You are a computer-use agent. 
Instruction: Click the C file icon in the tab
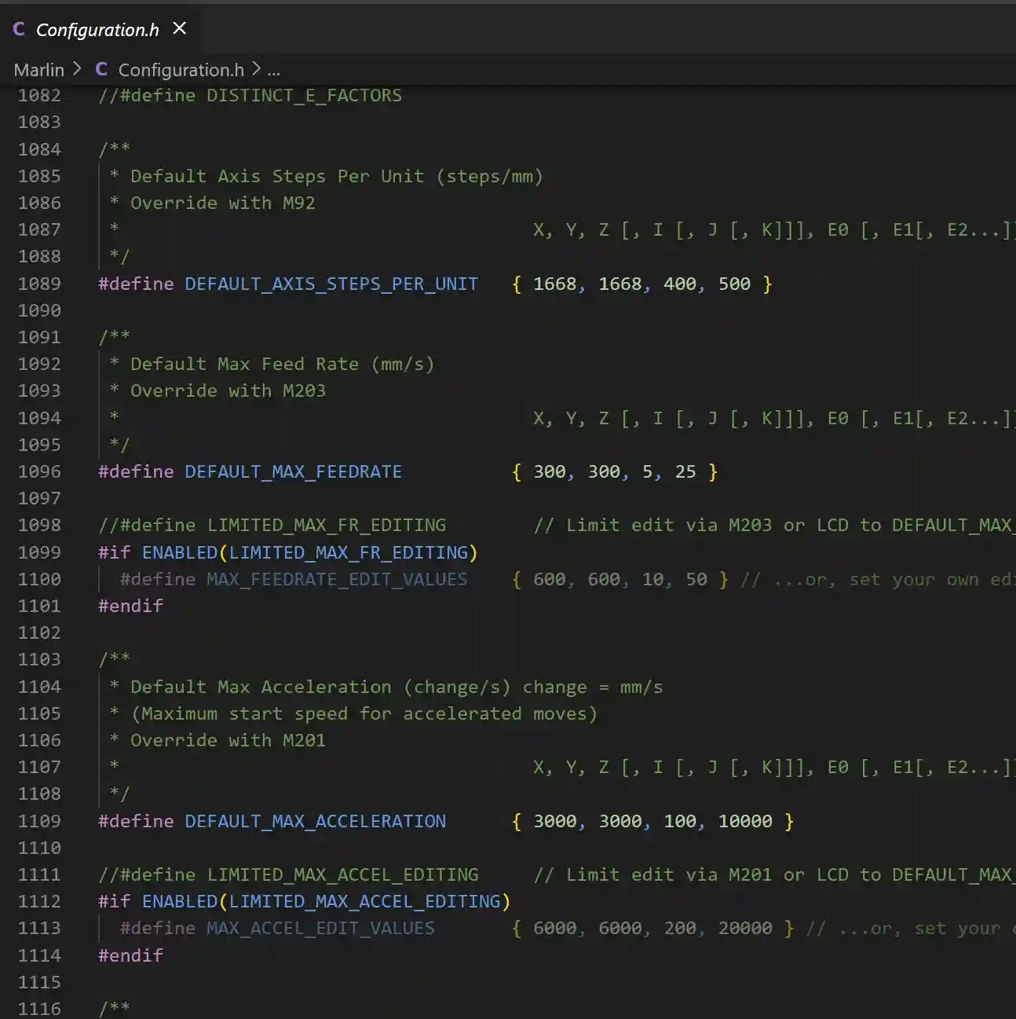pos(19,30)
